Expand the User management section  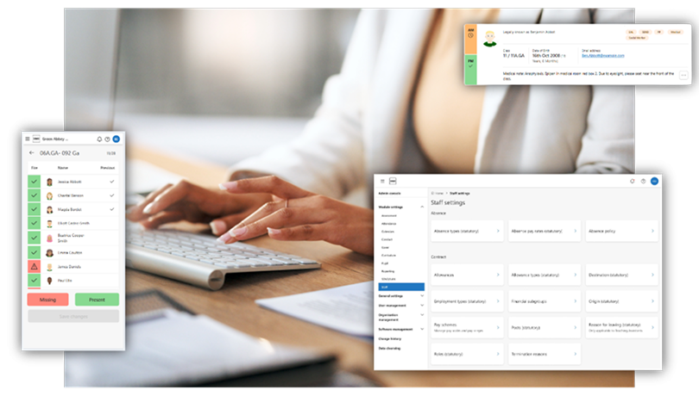point(422,305)
